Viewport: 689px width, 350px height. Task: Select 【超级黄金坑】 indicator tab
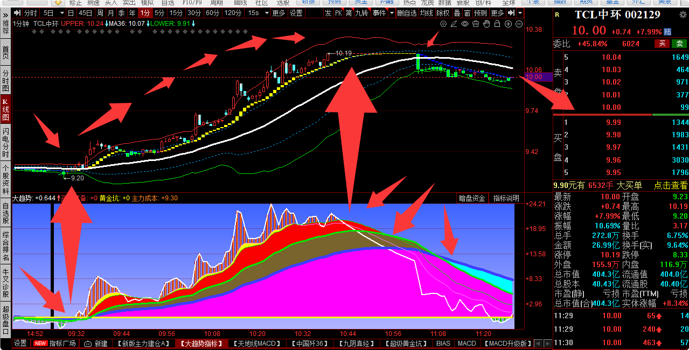click(x=406, y=344)
